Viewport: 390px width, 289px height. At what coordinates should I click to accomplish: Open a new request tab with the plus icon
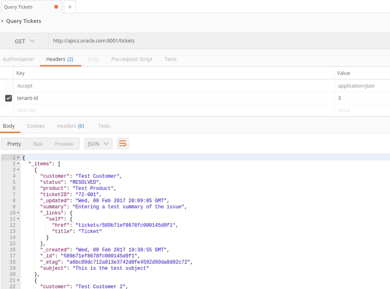(x=70, y=7)
